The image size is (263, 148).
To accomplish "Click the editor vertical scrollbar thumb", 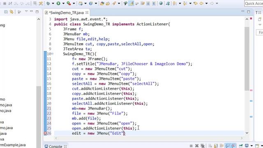I will (247, 59).
